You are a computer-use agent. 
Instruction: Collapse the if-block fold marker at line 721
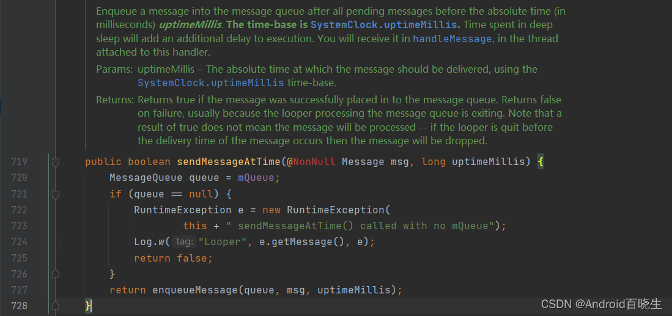click(x=55, y=195)
